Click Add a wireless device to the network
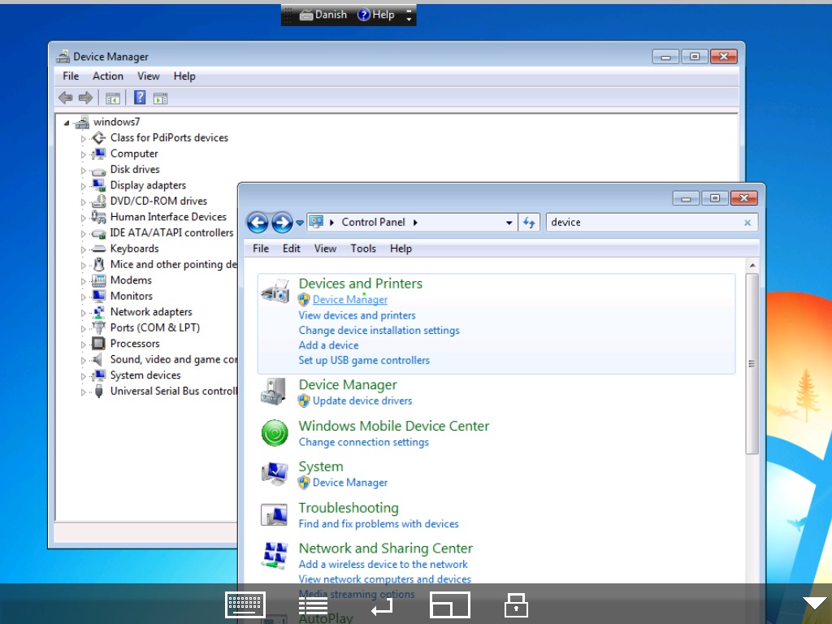This screenshot has width=832, height=624. [383, 564]
